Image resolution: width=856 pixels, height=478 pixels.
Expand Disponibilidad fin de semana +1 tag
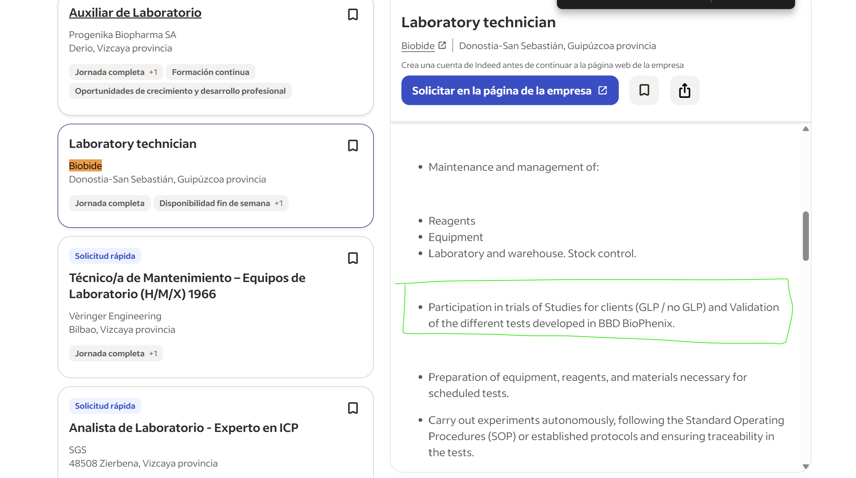[x=221, y=203]
